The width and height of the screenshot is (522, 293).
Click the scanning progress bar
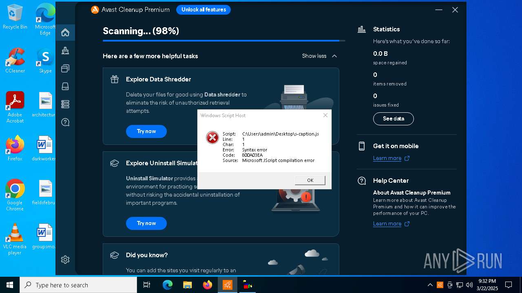[224, 41]
